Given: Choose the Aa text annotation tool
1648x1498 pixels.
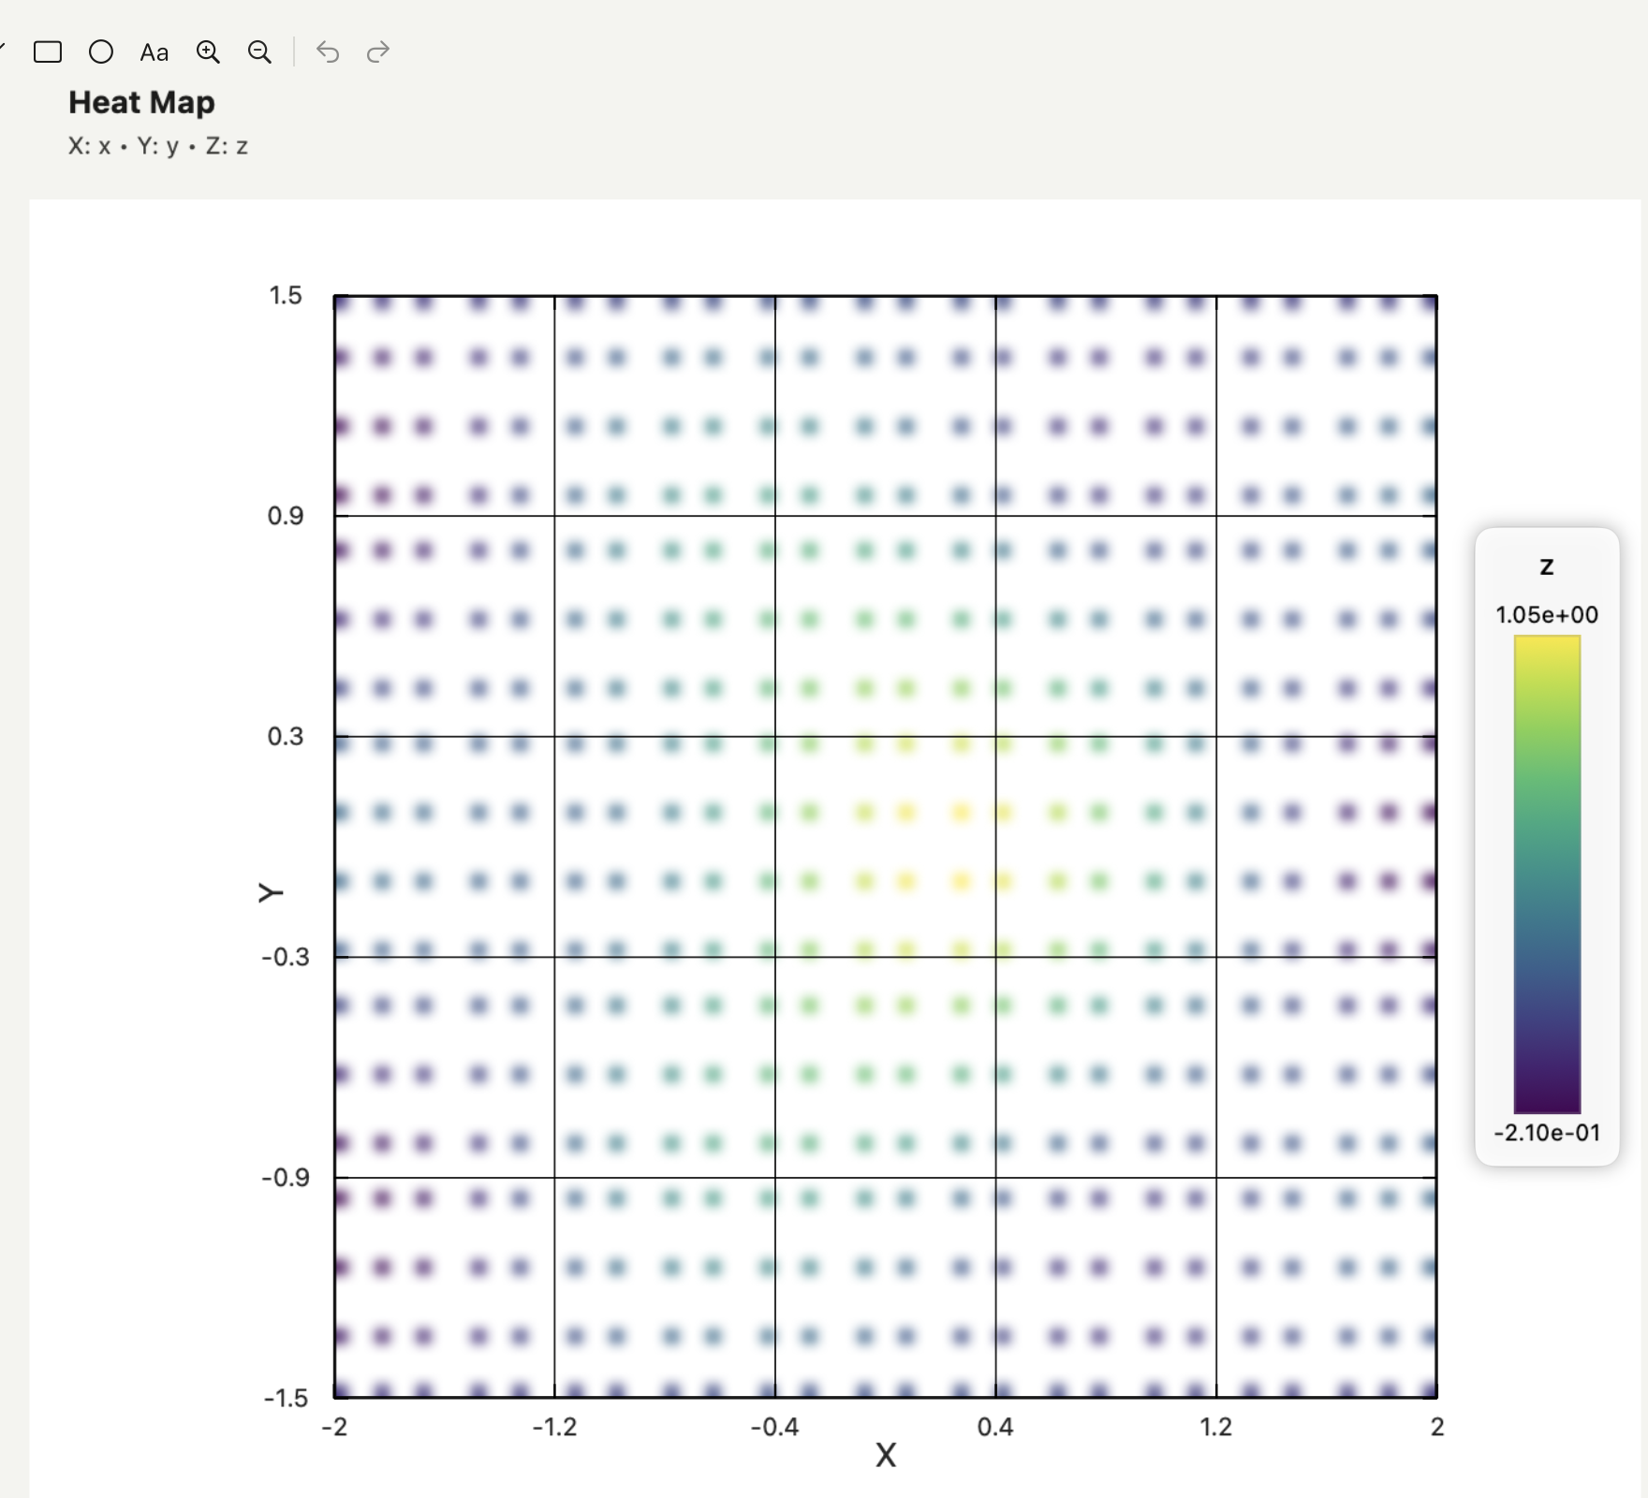Looking at the screenshot, I should coord(154,52).
